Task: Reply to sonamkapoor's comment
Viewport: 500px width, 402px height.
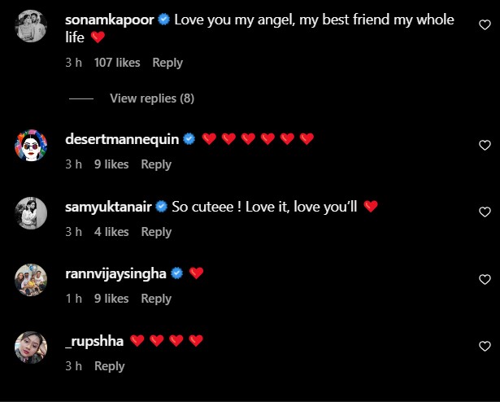Action: pos(167,63)
